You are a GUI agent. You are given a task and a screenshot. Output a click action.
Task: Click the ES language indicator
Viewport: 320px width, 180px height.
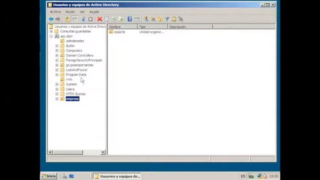[243, 176]
